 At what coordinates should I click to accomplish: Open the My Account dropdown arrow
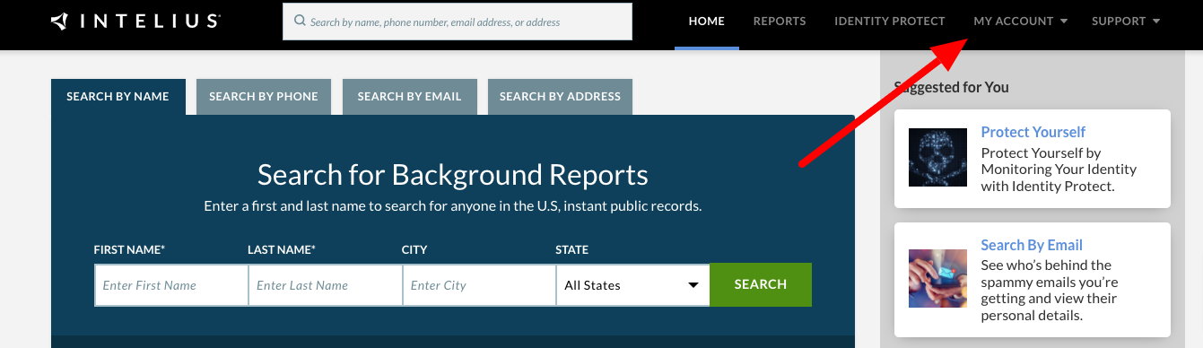tap(1064, 22)
